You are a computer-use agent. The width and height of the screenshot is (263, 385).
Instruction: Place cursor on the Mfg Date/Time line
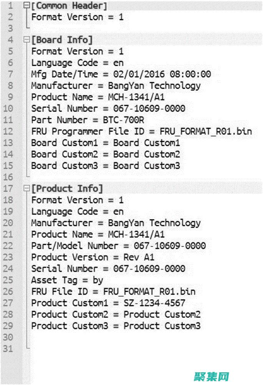[x=121, y=74]
